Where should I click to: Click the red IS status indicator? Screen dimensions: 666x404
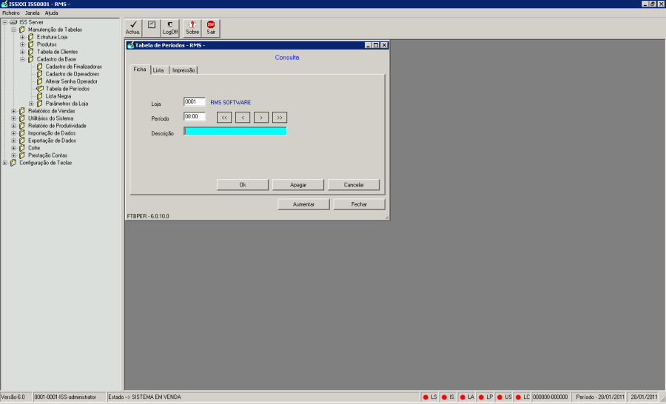point(444,397)
